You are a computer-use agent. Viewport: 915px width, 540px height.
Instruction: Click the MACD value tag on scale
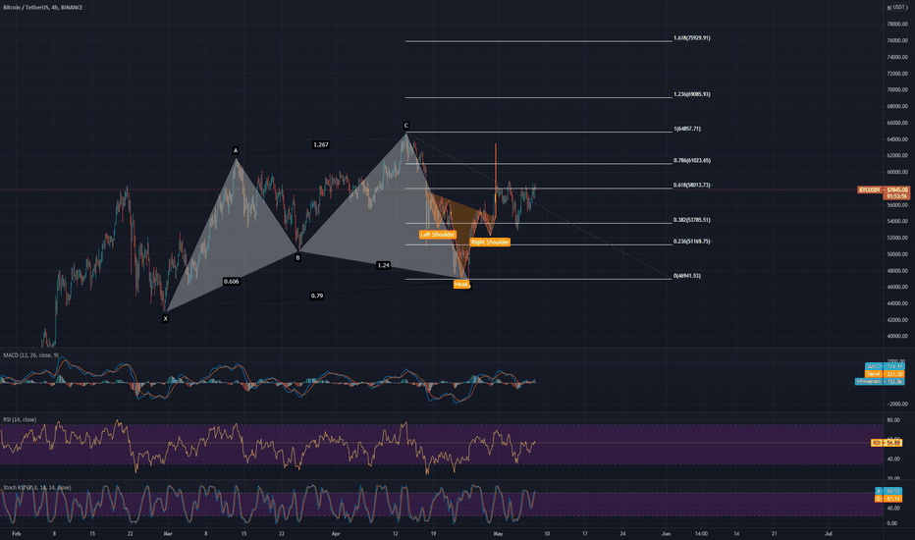click(885, 366)
